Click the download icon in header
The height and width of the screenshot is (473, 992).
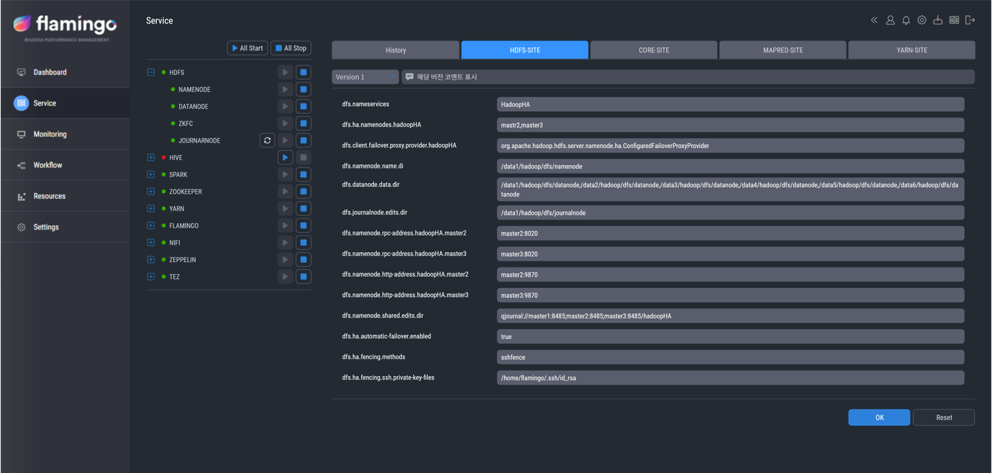938,21
